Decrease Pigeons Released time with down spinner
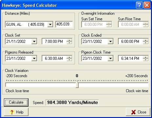The height and width of the screenshot is (118, 152). pos(69,60)
